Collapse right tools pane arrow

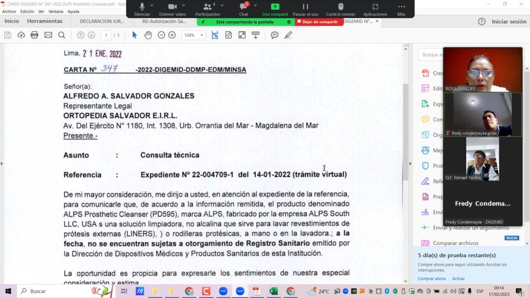coord(410,163)
